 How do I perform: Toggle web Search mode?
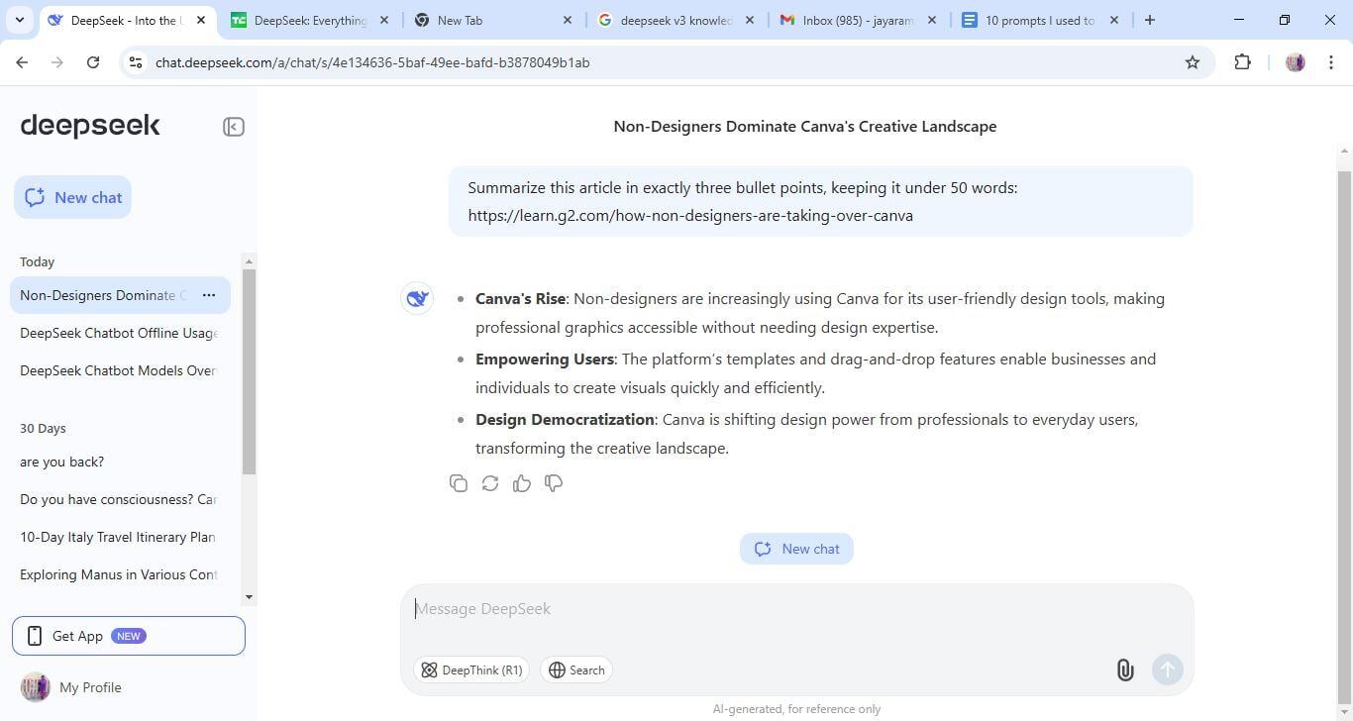(576, 670)
